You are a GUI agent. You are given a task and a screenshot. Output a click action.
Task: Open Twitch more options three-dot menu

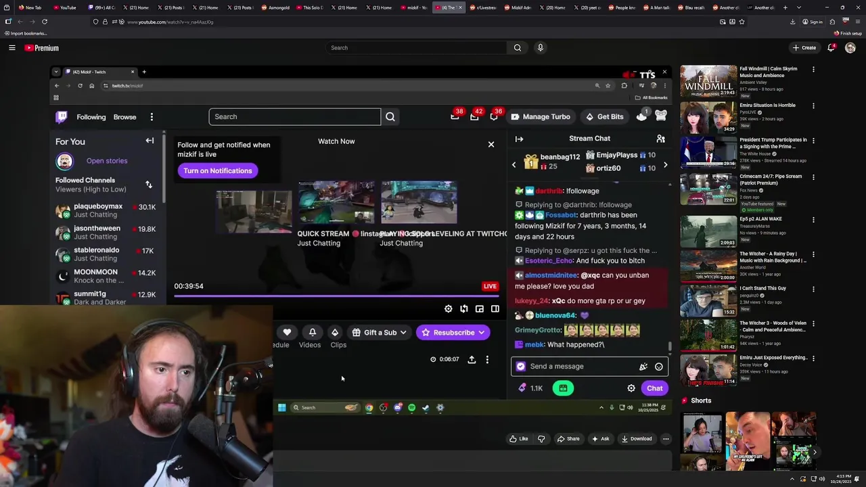[152, 117]
